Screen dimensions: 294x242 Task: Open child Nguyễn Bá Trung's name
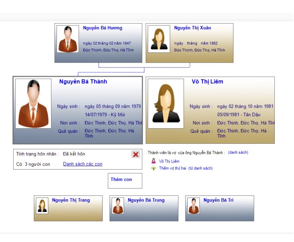[x=146, y=200]
